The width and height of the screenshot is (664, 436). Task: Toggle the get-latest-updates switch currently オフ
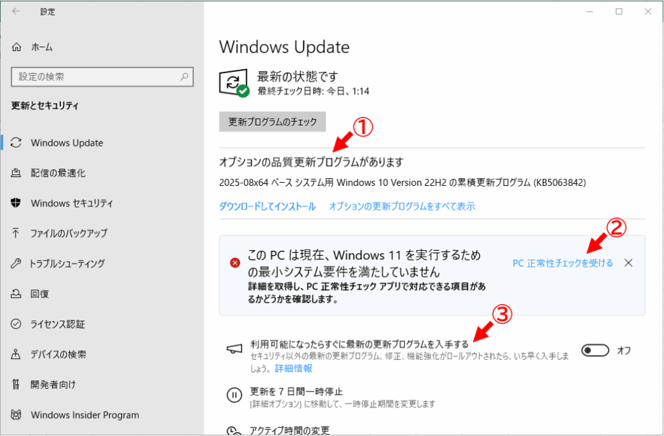(x=595, y=350)
